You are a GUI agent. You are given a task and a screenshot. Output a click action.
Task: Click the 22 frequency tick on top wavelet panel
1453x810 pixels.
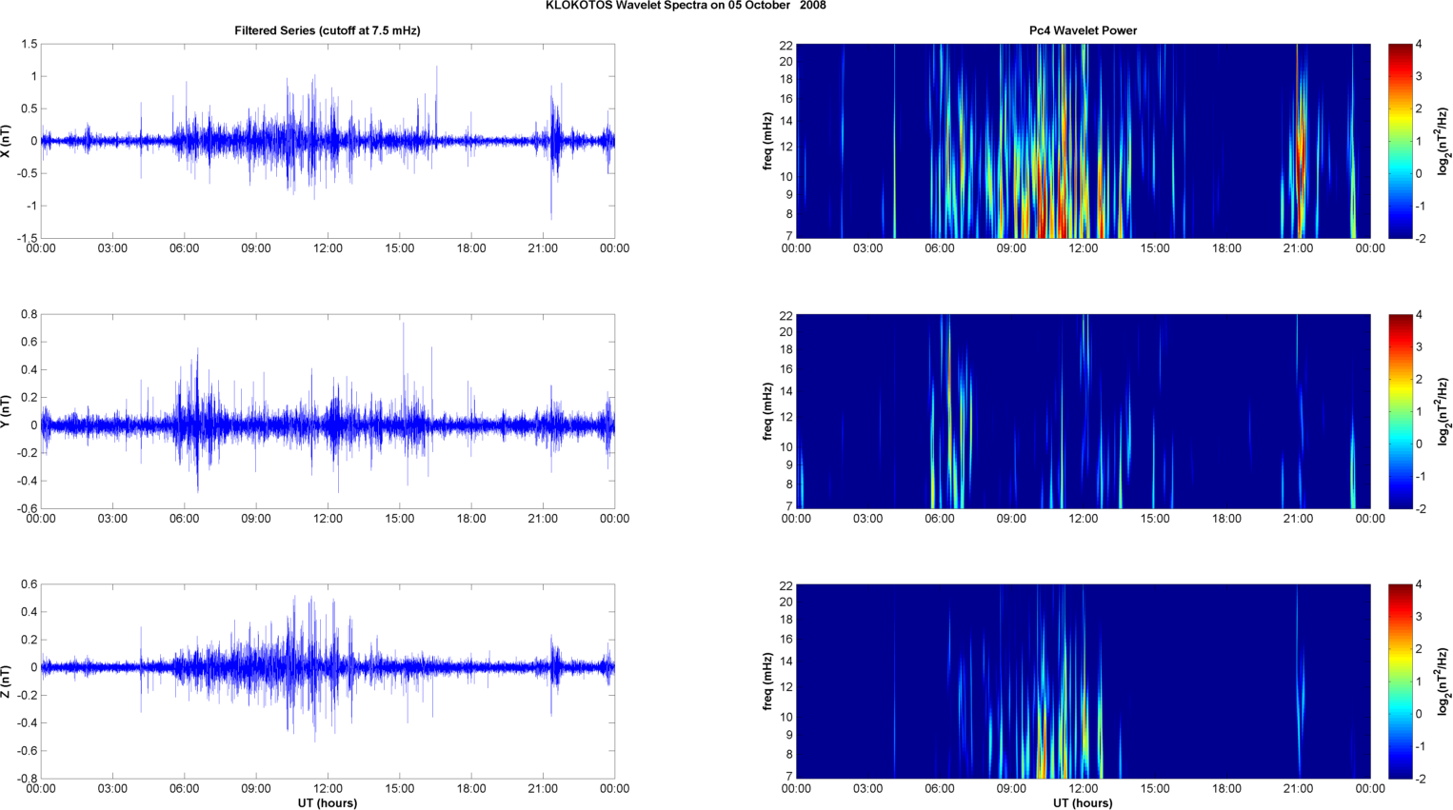pos(786,46)
